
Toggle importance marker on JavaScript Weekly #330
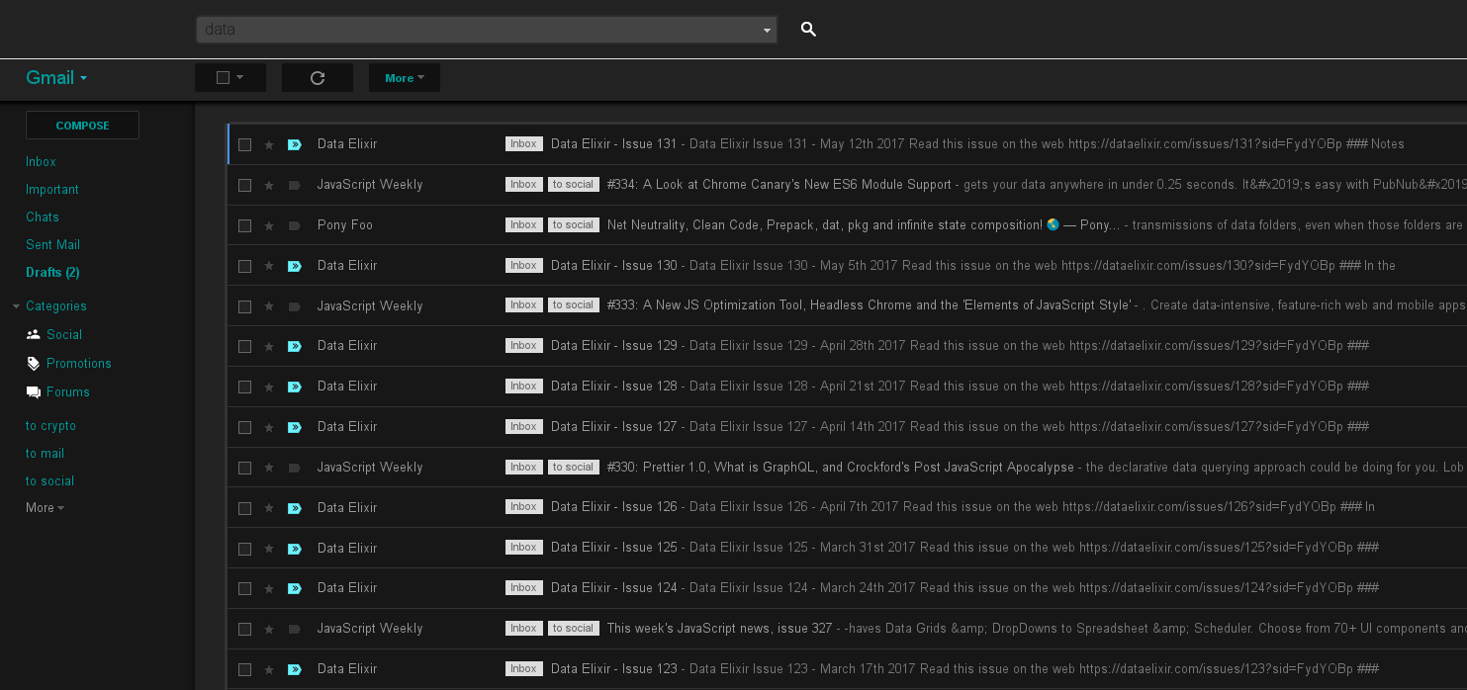[294, 468]
